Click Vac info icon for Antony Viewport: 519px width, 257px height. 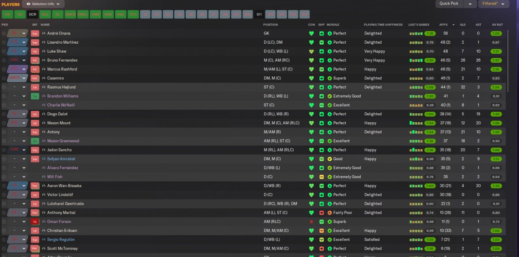pos(35,132)
